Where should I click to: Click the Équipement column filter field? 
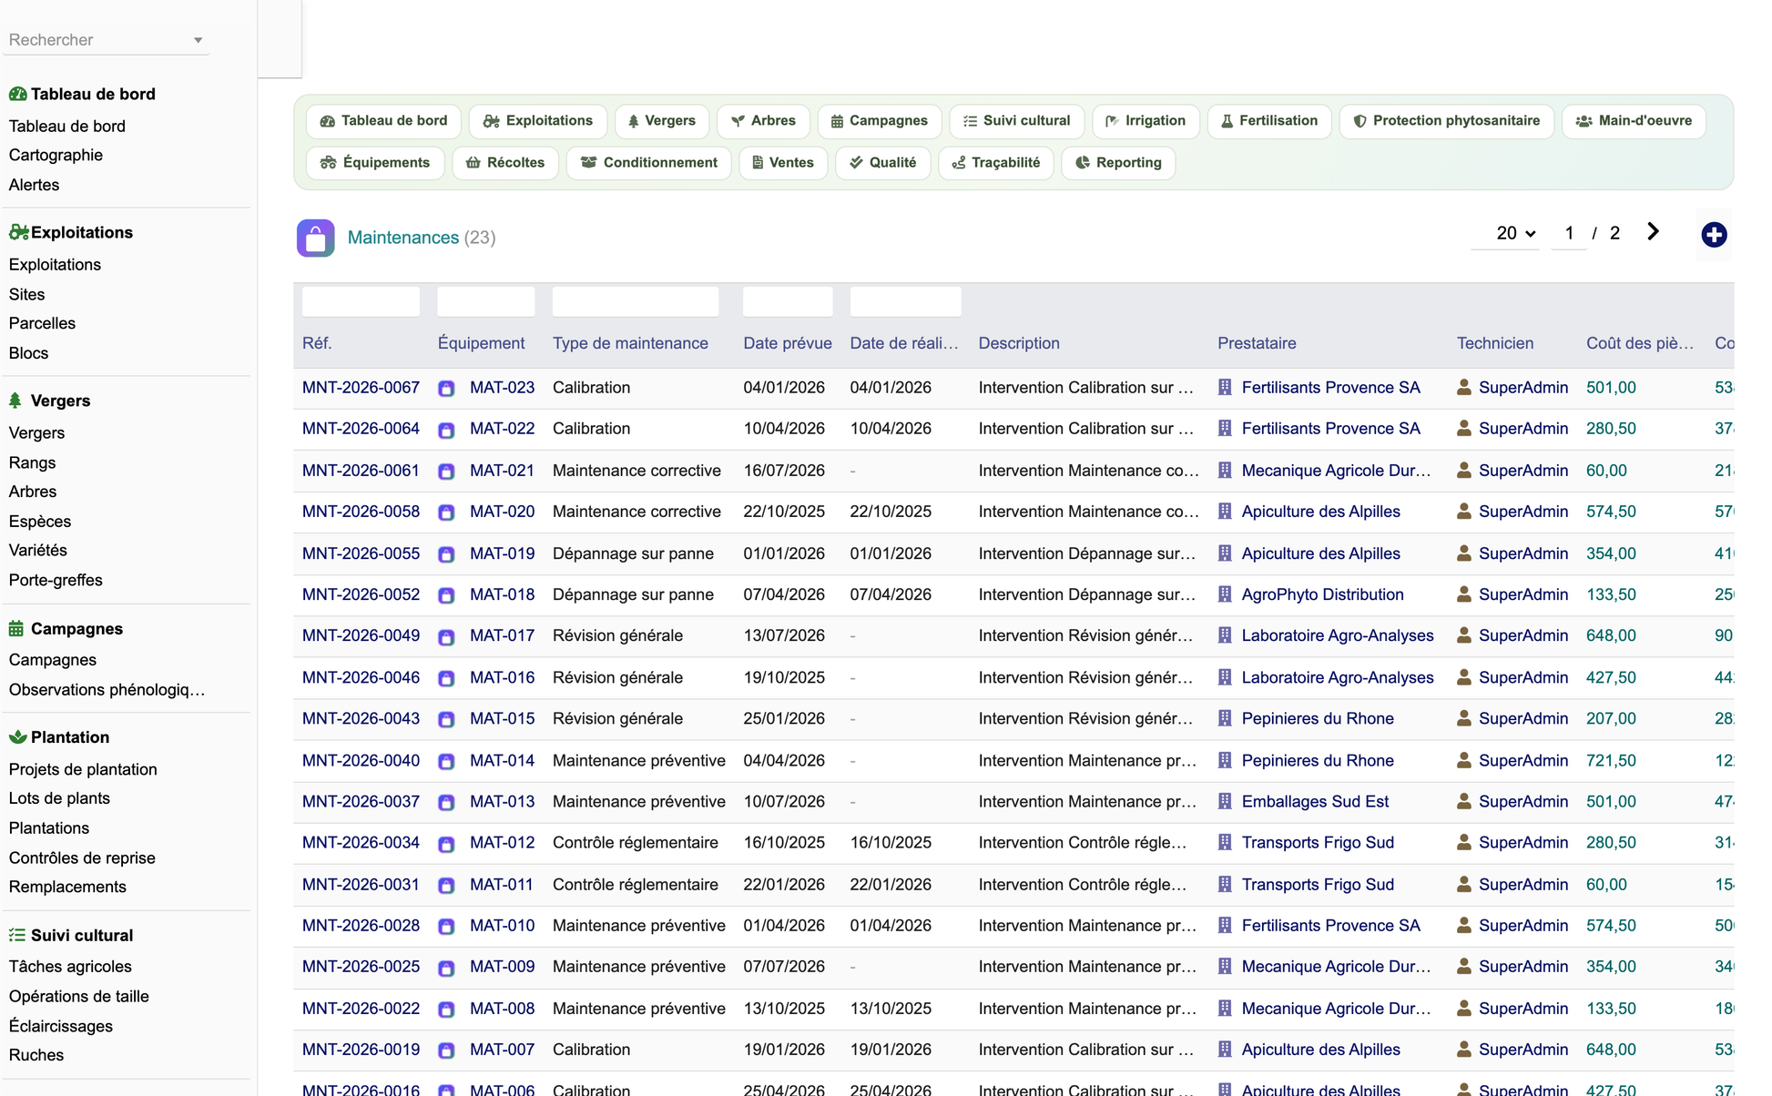tap(485, 301)
